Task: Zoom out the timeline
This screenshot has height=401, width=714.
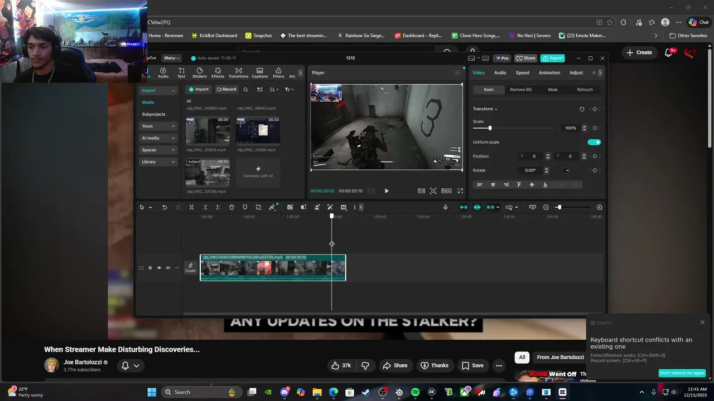Action: (546, 207)
